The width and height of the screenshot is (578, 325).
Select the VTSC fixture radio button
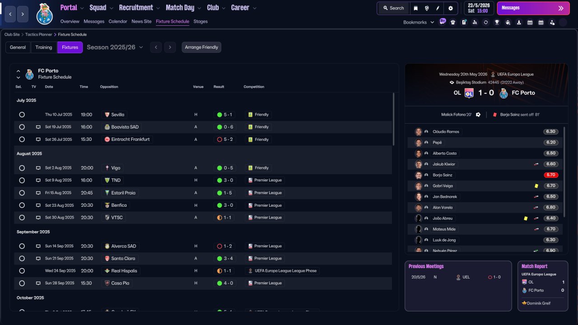pyautogui.click(x=22, y=218)
